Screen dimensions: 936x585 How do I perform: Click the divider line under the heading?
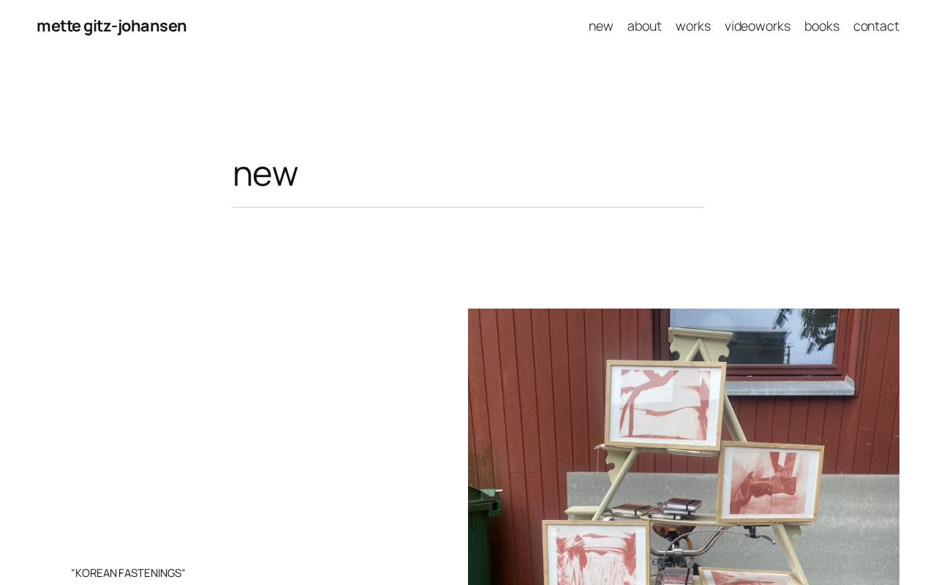click(468, 208)
